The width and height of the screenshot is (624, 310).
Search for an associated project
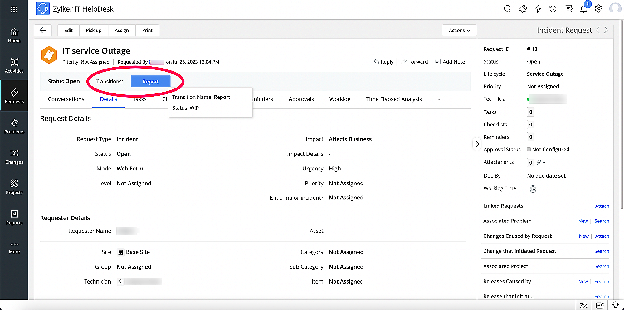coord(602,266)
